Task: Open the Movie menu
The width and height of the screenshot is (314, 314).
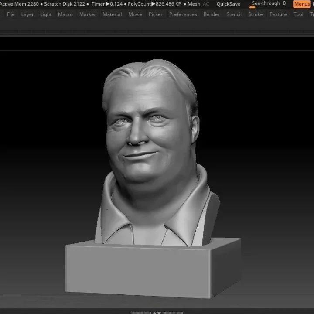Action: click(135, 14)
